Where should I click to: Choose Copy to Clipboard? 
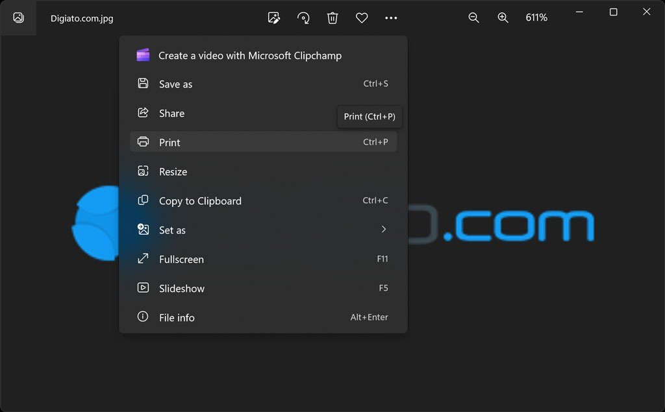tap(263, 200)
